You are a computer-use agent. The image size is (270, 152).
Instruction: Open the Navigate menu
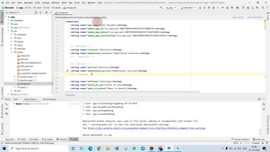28,3
